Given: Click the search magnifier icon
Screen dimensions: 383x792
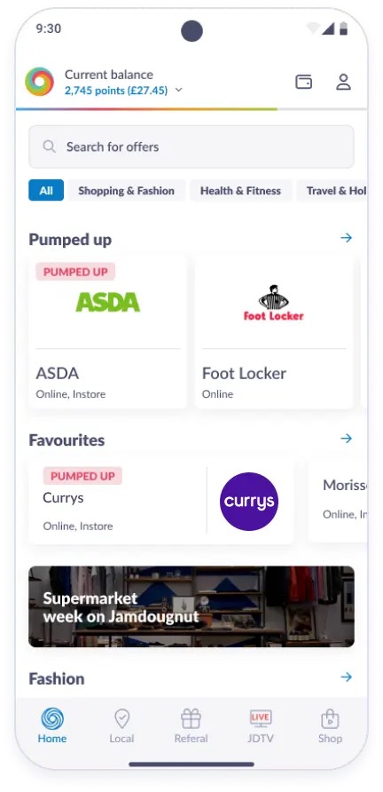Looking at the screenshot, I should 49,147.
